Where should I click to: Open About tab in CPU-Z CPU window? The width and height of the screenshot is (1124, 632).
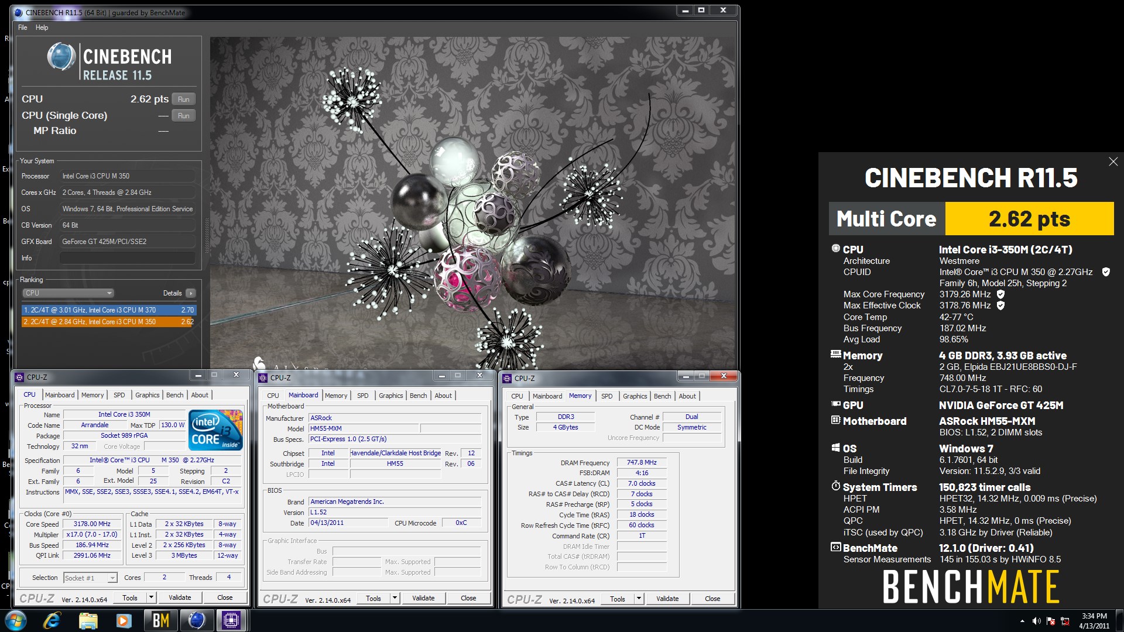[200, 395]
